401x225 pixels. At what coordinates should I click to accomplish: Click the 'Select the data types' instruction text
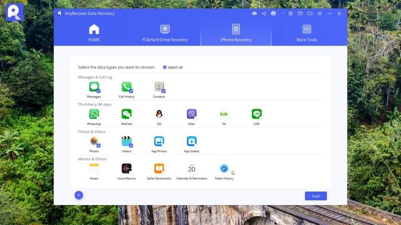(x=117, y=67)
